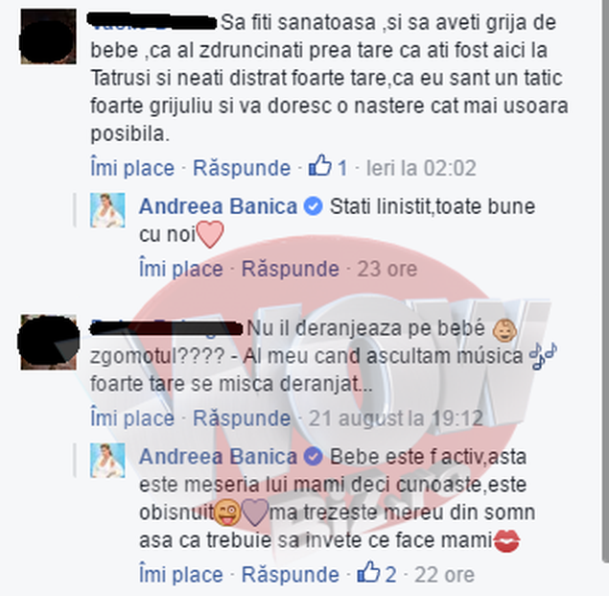Like the 'Sa fiti sanatoasa' comment via Îmi place
This screenshot has height=596, width=609.
point(132,168)
